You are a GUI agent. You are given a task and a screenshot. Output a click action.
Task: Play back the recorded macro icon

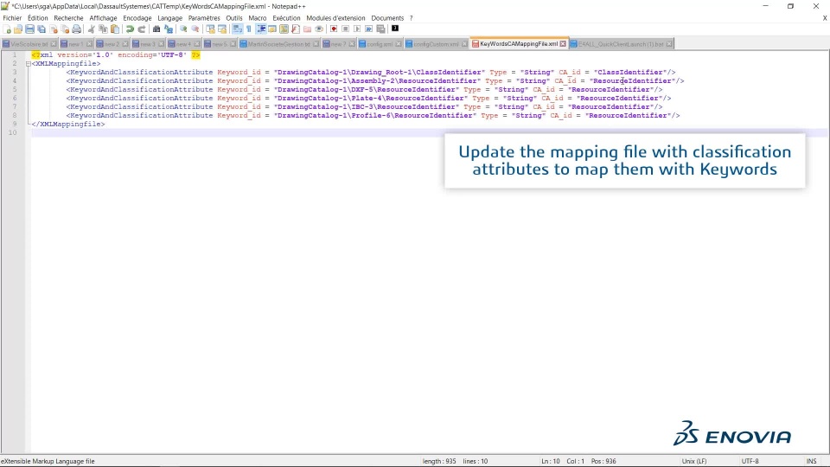[357, 29]
